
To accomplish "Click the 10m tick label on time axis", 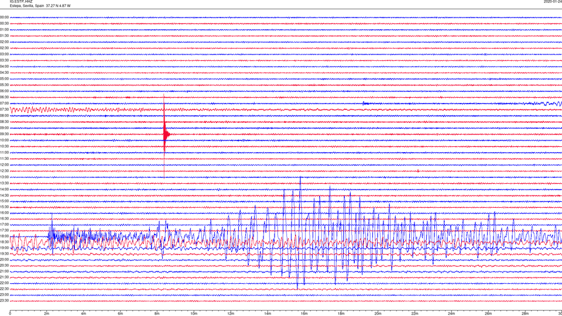I will coord(194,314).
